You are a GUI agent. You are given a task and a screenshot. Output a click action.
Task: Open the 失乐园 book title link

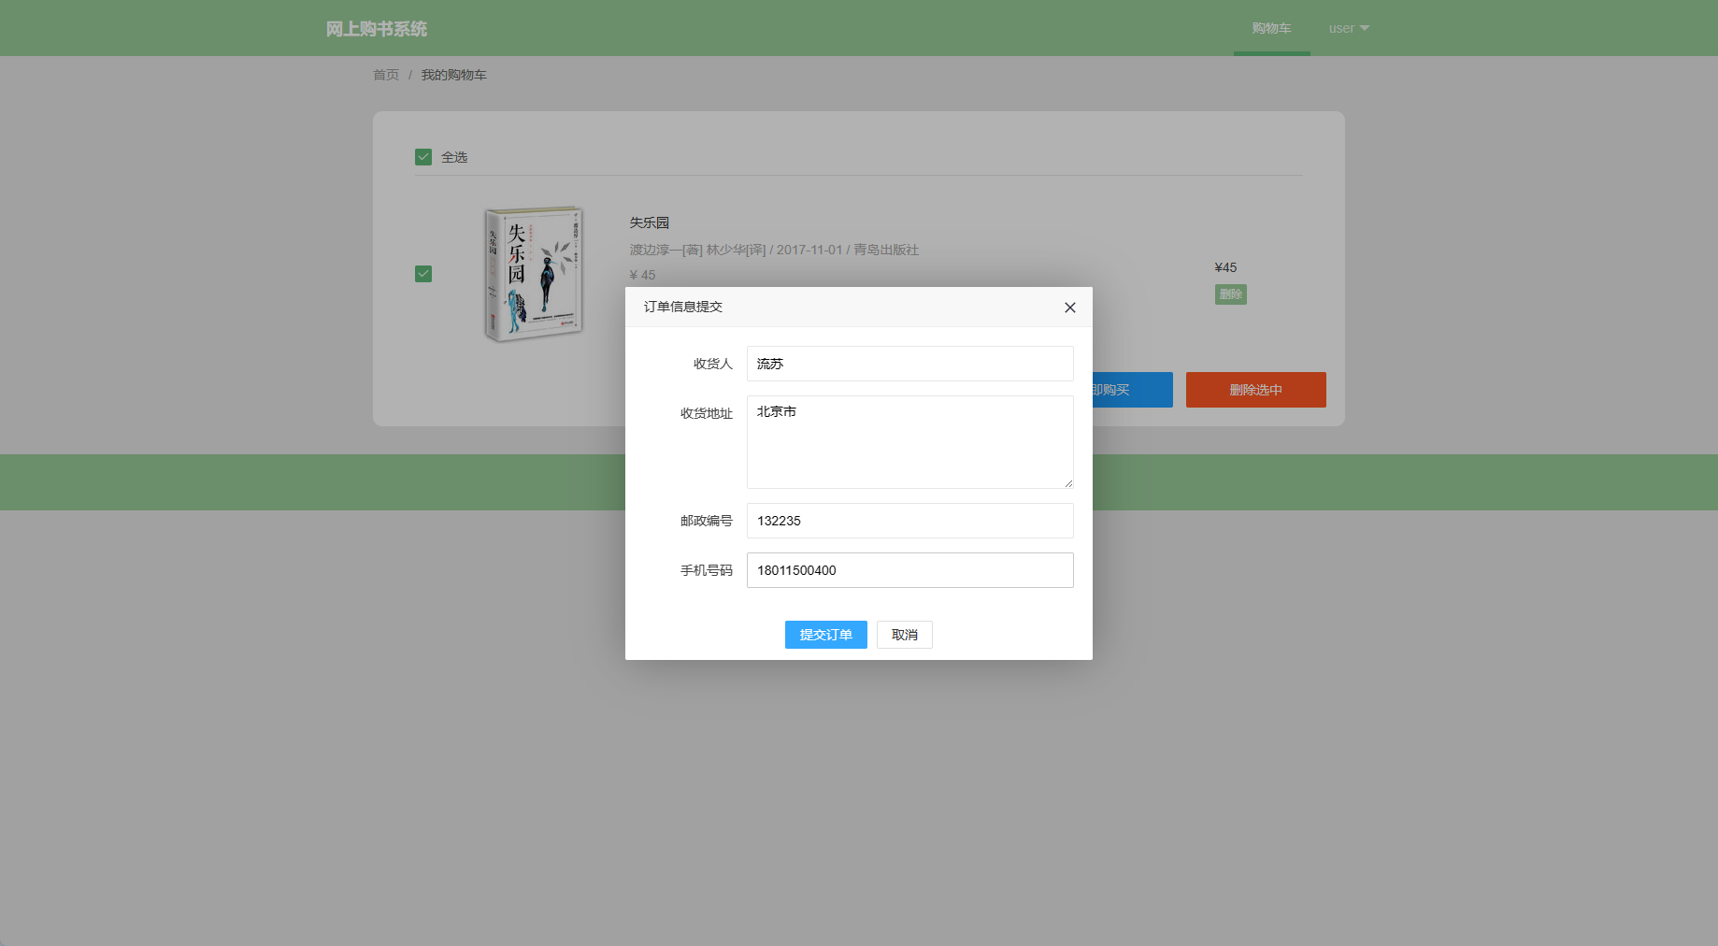tap(649, 222)
